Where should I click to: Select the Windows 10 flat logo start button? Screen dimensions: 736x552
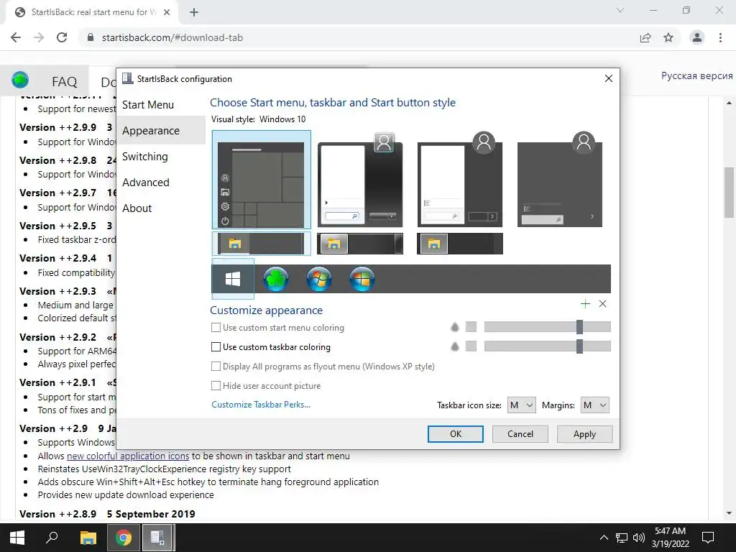233,279
